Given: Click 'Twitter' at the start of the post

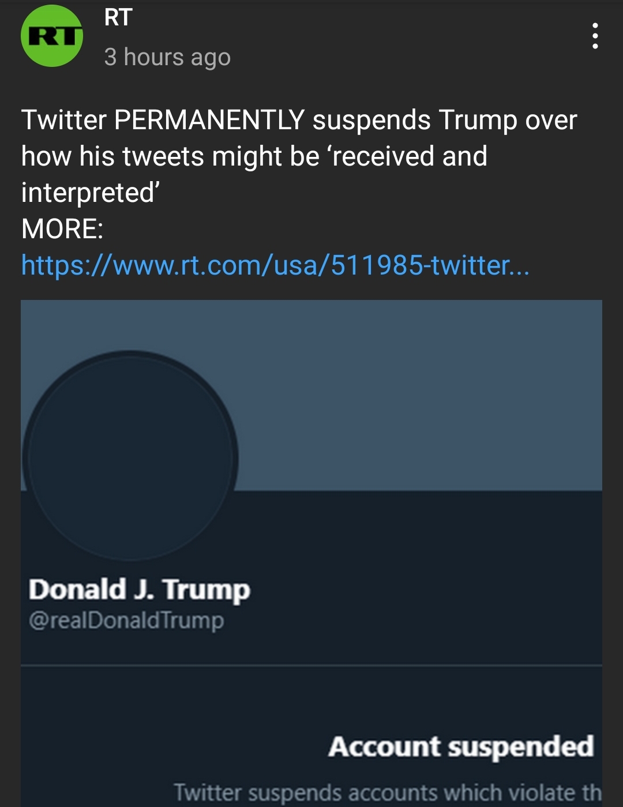Looking at the screenshot, I should pyautogui.click(x=63, y=120).
